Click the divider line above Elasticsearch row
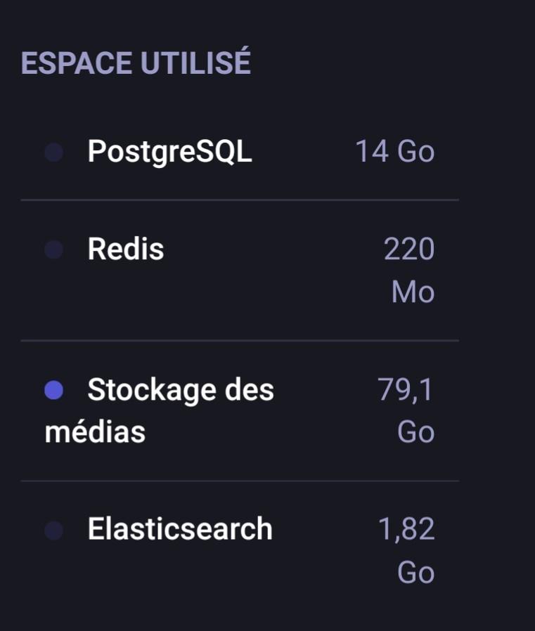The width and height of the screenshot is (535, 631). click(x=240, y=481)
